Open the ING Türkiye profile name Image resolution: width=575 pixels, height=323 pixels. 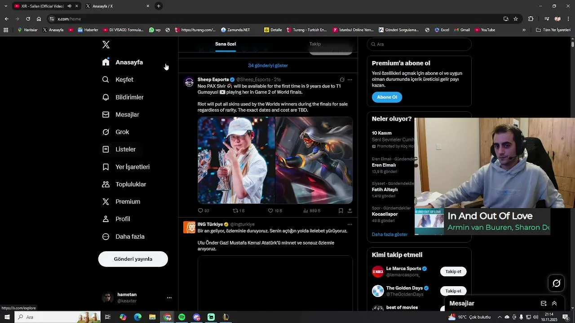210,224
